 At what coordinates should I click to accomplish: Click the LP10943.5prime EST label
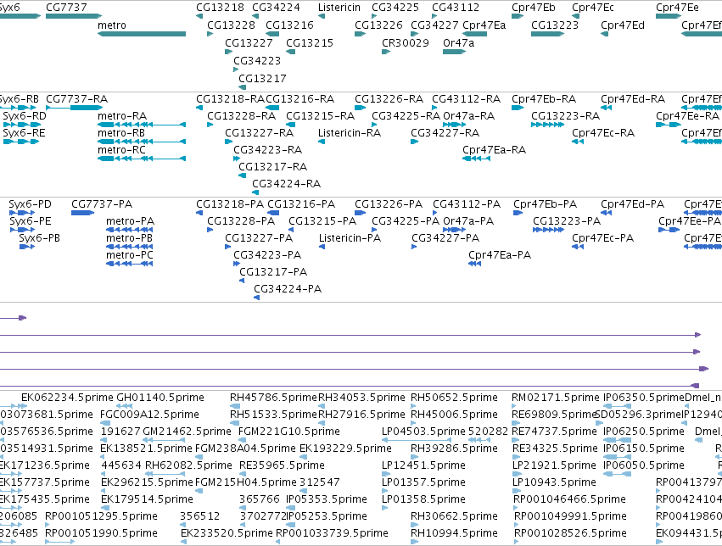(554, 482)
